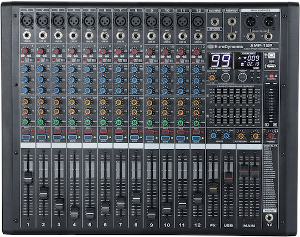
Task: Click the green PAN knob on channel 3
Action: tap(57, 122)
